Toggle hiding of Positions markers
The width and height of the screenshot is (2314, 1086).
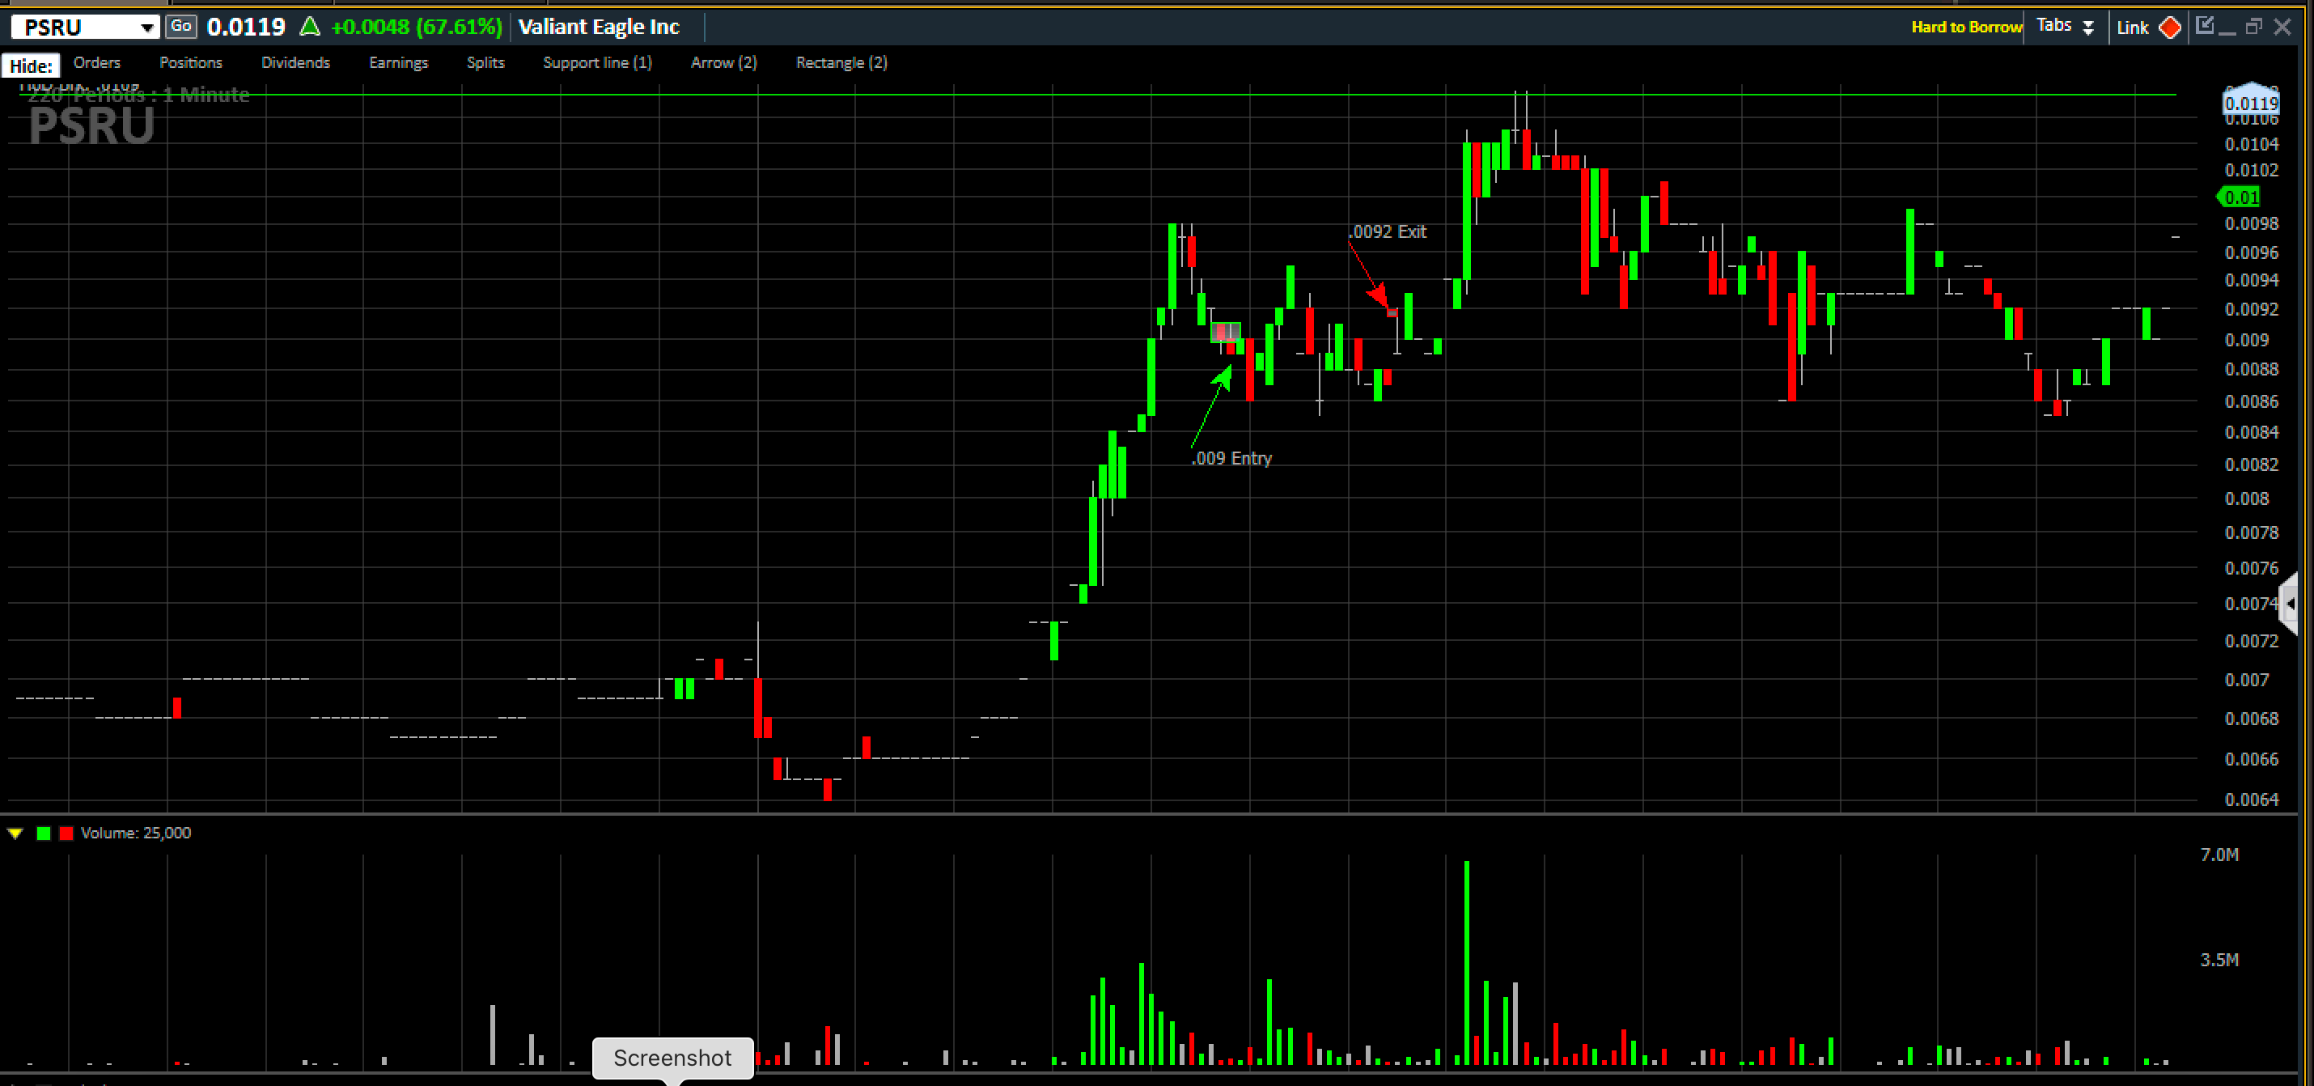tap(190, 62)
